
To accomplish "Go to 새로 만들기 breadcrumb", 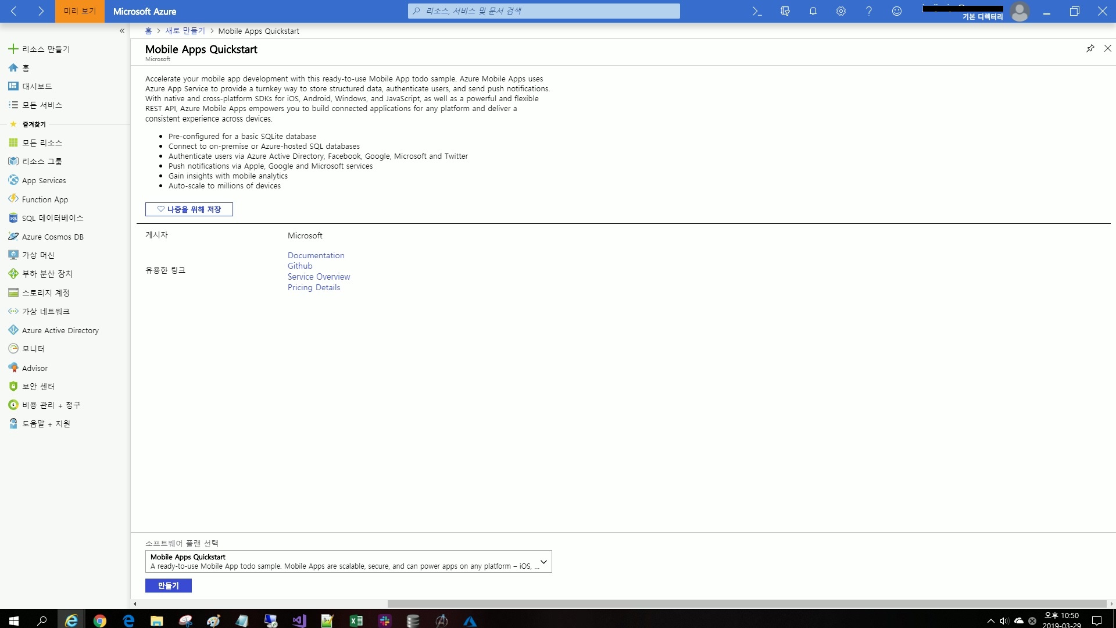I will pos(185,31).
